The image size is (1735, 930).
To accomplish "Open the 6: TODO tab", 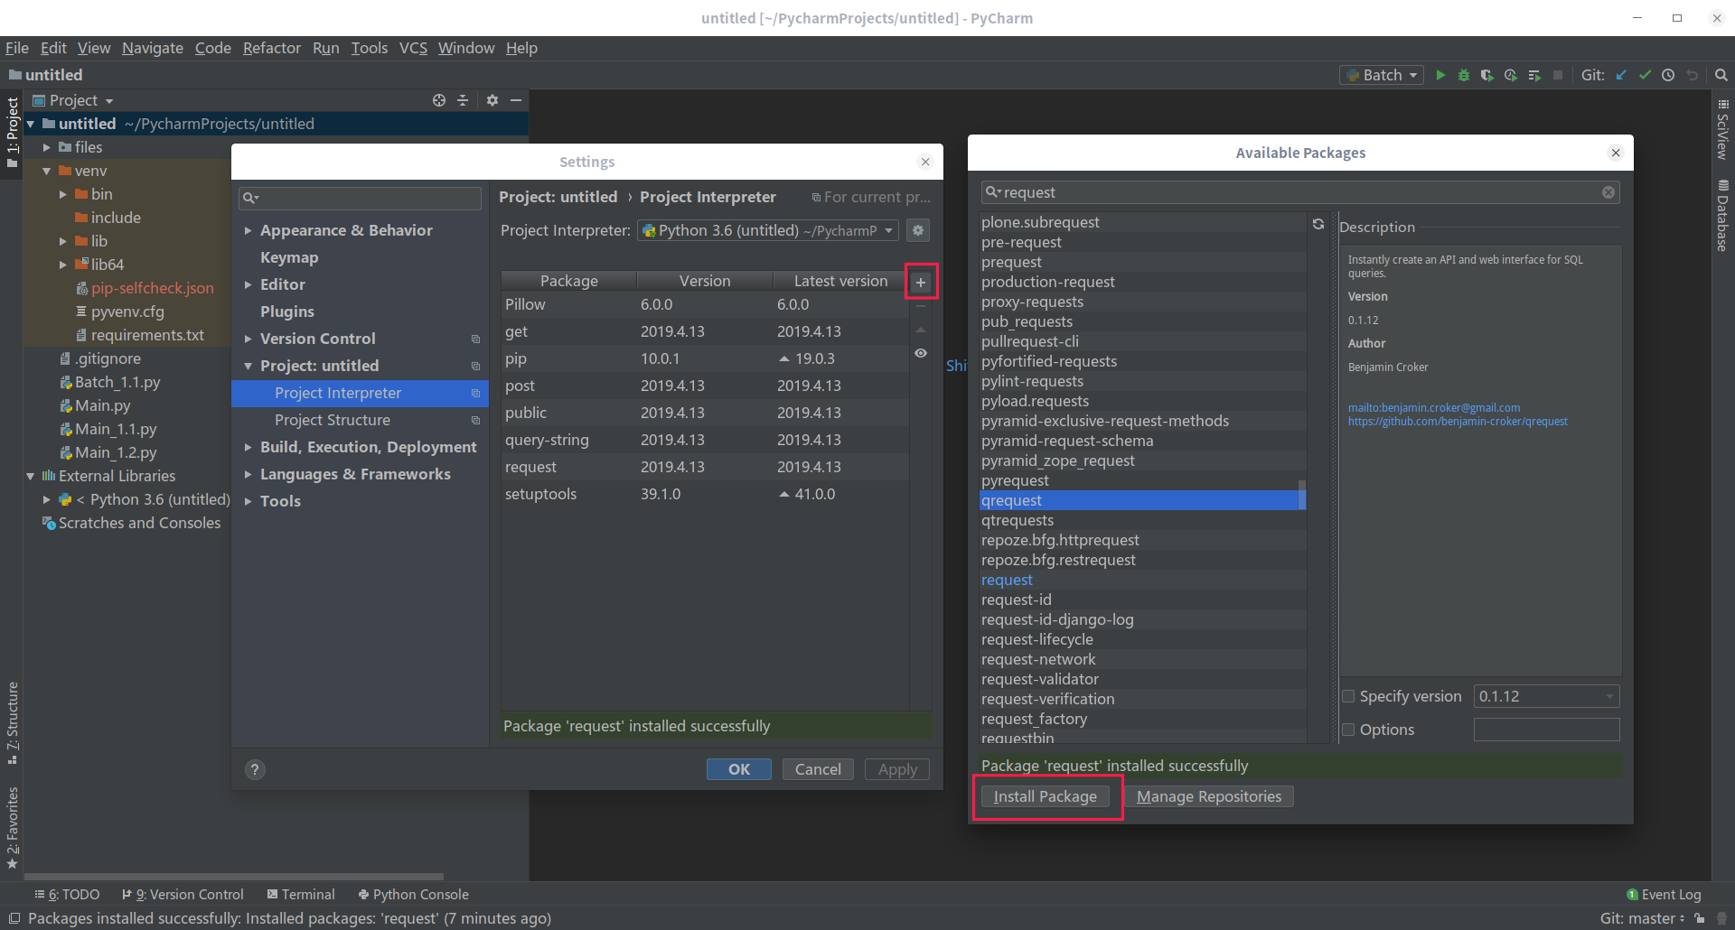I will pyautogui.click(x=67, y=895).
